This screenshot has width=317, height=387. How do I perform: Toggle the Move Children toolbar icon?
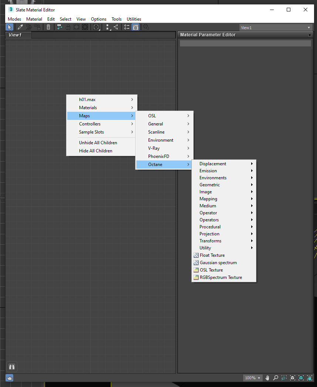click(59, 27)
